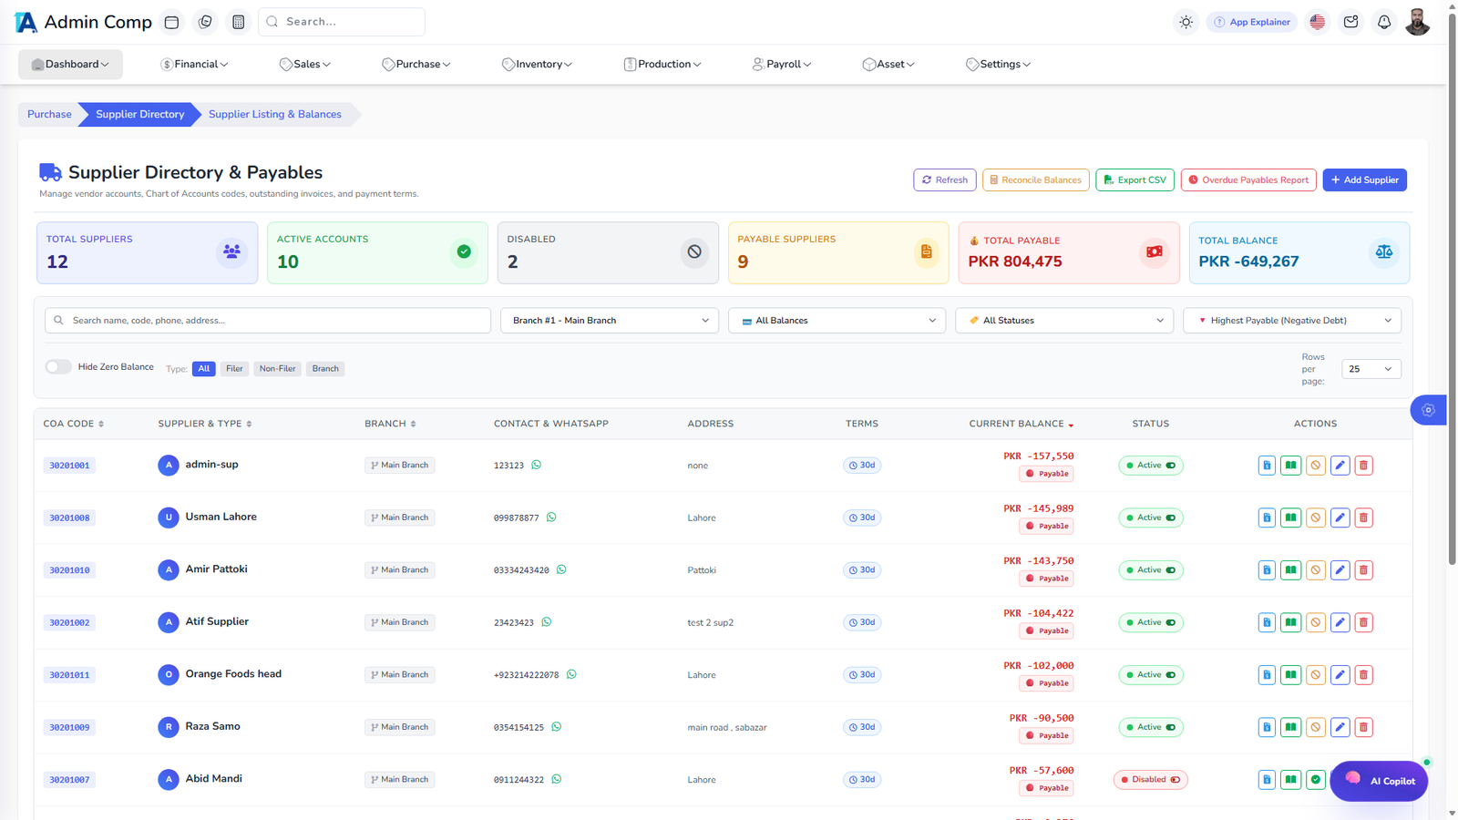The image size is (1458, 820).
Task: Toggle Active status for admin-sup
Action: pyautogui.click(x=1150, y=466)
